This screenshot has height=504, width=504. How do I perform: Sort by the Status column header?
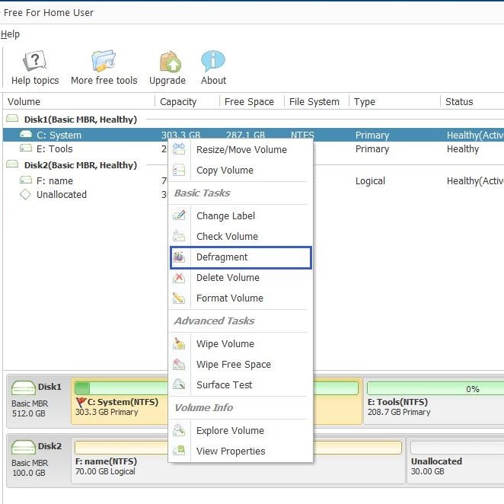coord(472,101)
